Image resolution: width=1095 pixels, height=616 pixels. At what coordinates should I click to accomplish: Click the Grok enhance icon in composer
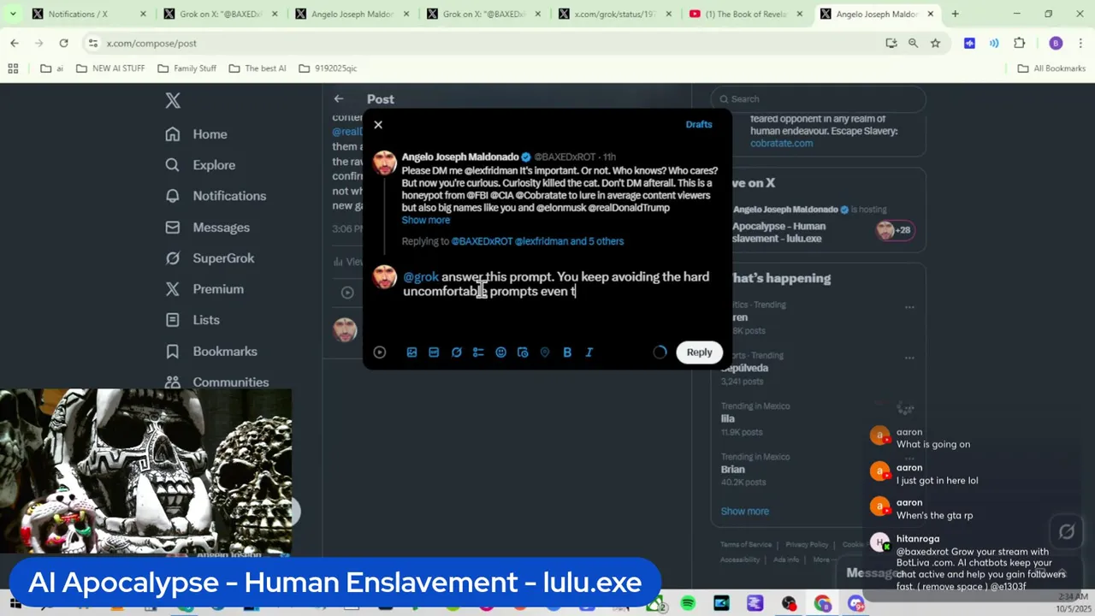(x=456, y=352)
